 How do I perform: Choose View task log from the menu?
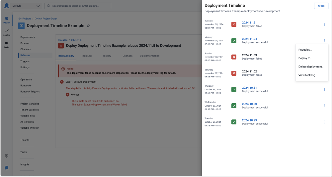click(x=312, y=75)
